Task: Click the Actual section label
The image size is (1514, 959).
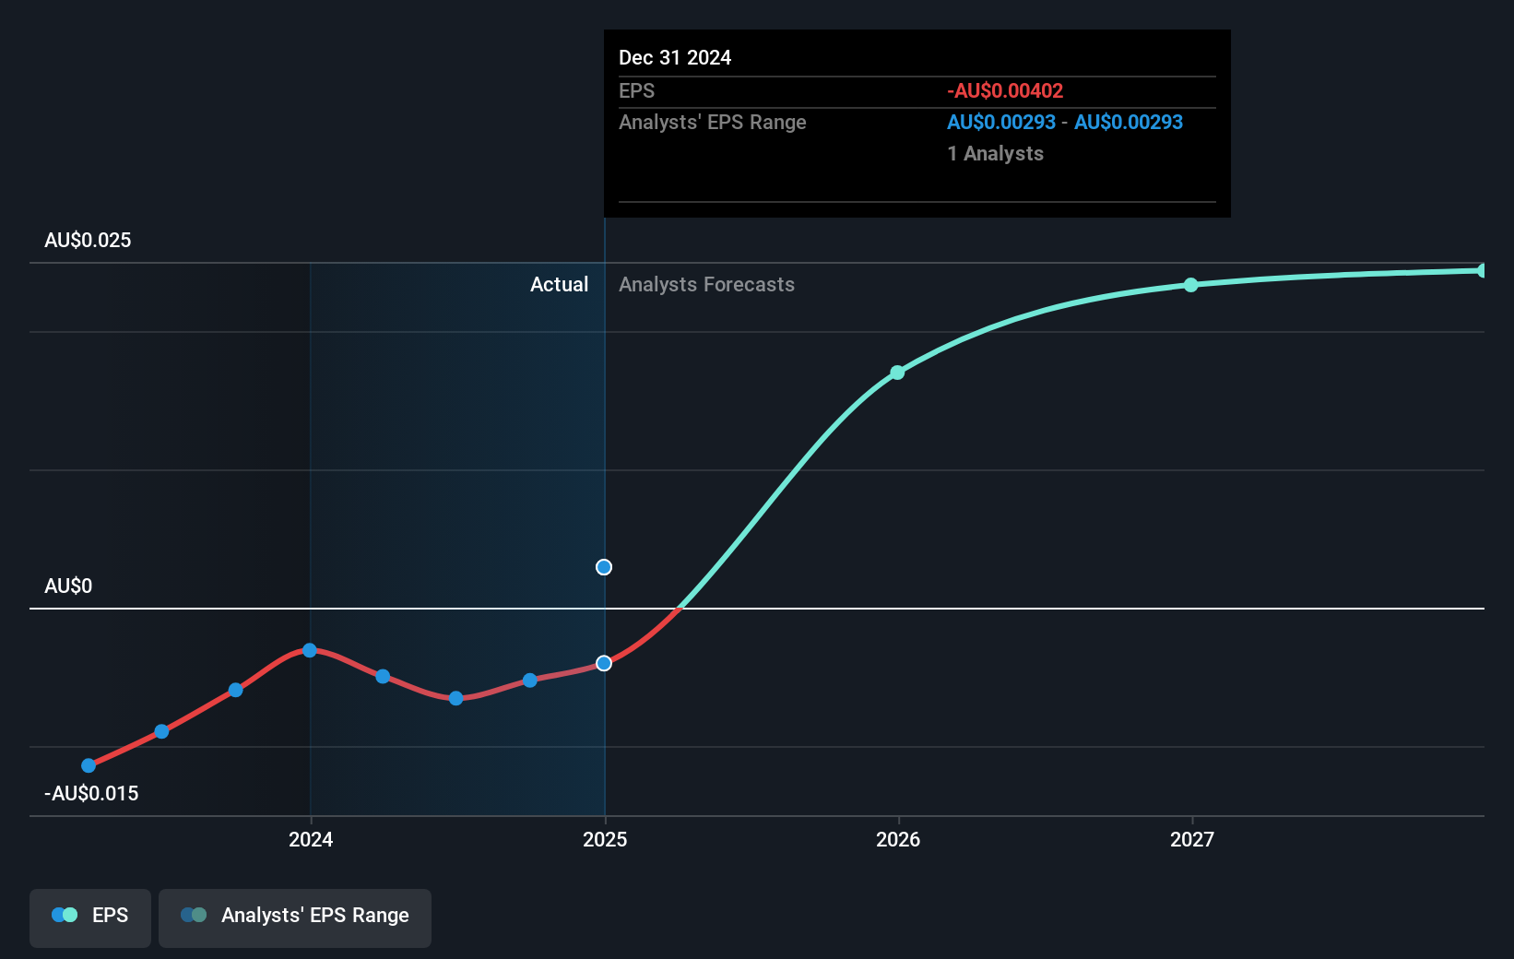Action: coord(559,285)
